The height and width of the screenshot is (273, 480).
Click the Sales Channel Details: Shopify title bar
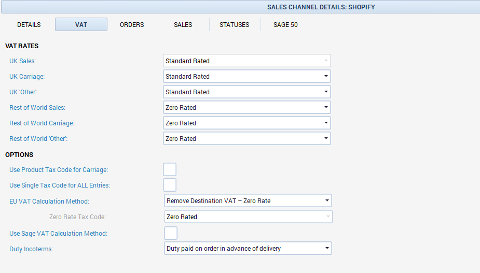(321, 7)
